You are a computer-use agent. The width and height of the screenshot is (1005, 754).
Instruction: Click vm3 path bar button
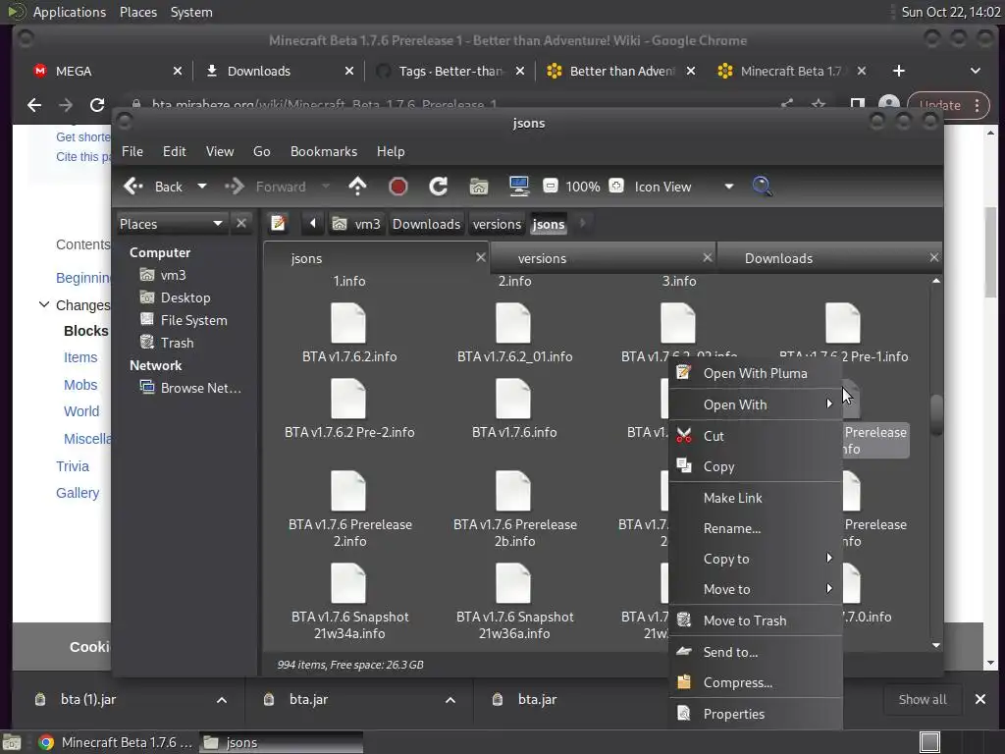tap(356, 224)
